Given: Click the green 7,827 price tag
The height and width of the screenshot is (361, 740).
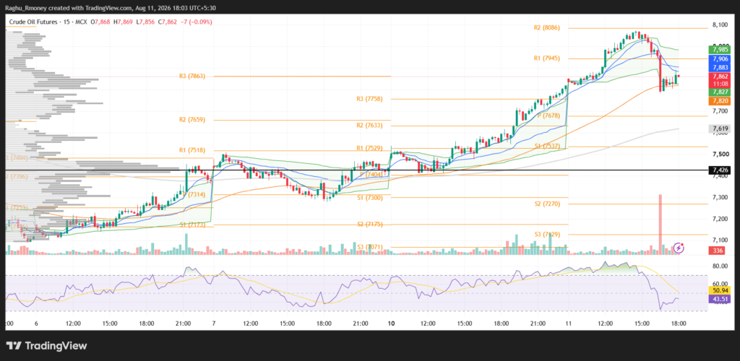Looking at the screenshot, I should 720,92.
